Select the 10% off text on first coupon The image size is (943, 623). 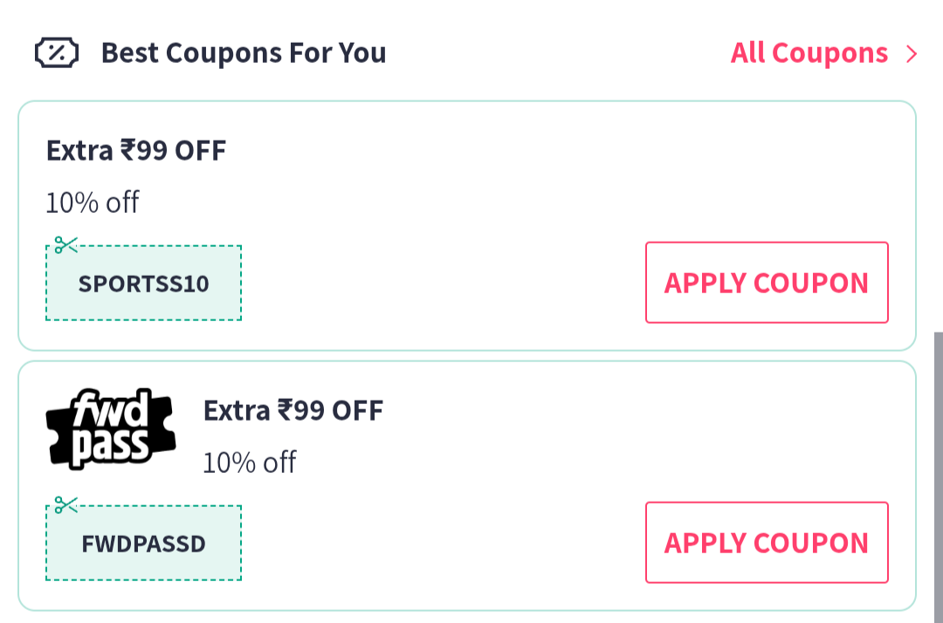[x=91, y=202]
